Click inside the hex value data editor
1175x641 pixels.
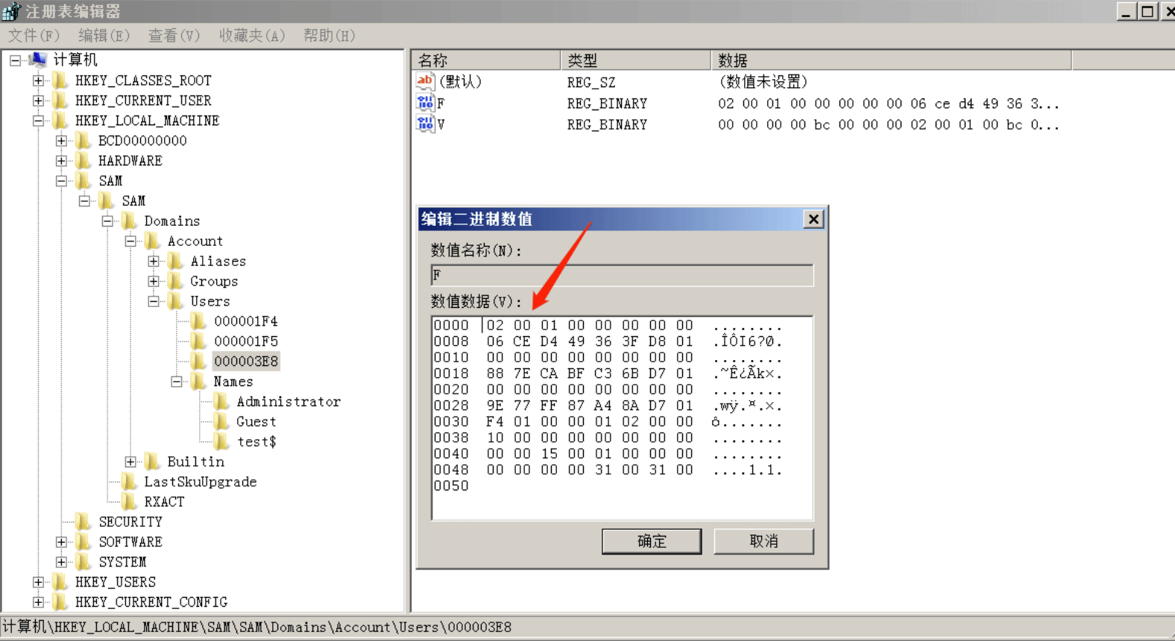coord(622,417)
